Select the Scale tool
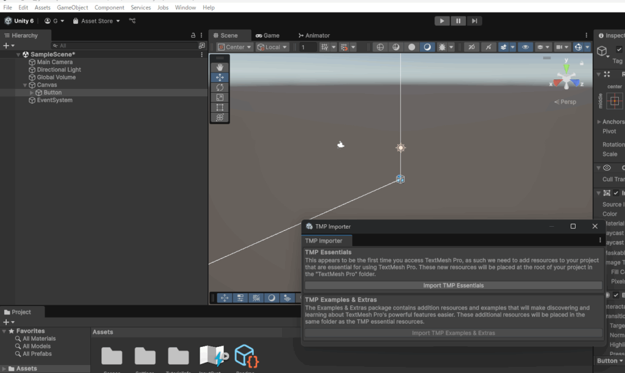625x373 pixels. (x=220, y=97)
